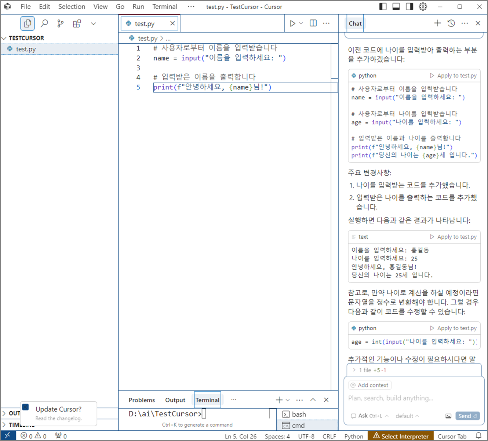
Task: Expand the Outline section
Action: coord(11,413)
